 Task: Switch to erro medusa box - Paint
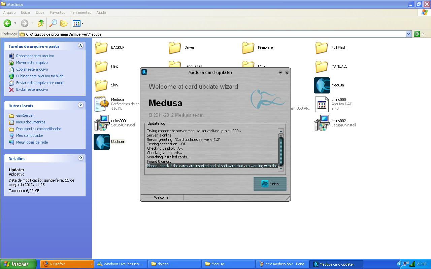(x=283, y=264)
